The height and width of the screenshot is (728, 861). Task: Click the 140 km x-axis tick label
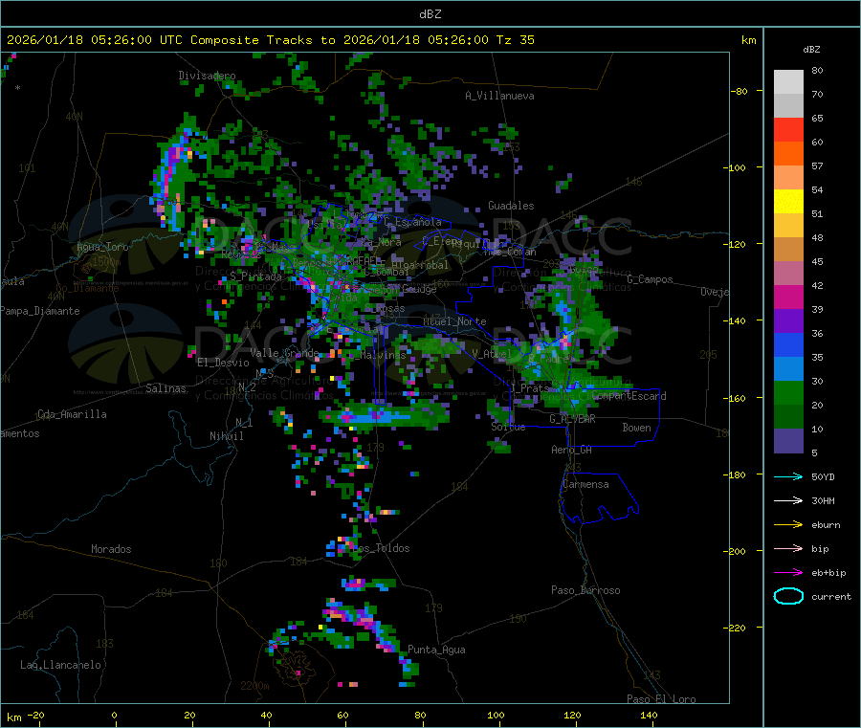click(x=649, y=715)
